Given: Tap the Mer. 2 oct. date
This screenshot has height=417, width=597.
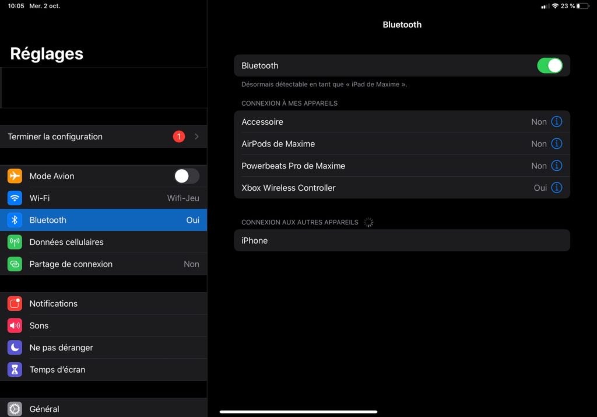Looking at the screenshot, I should [44, 6].
